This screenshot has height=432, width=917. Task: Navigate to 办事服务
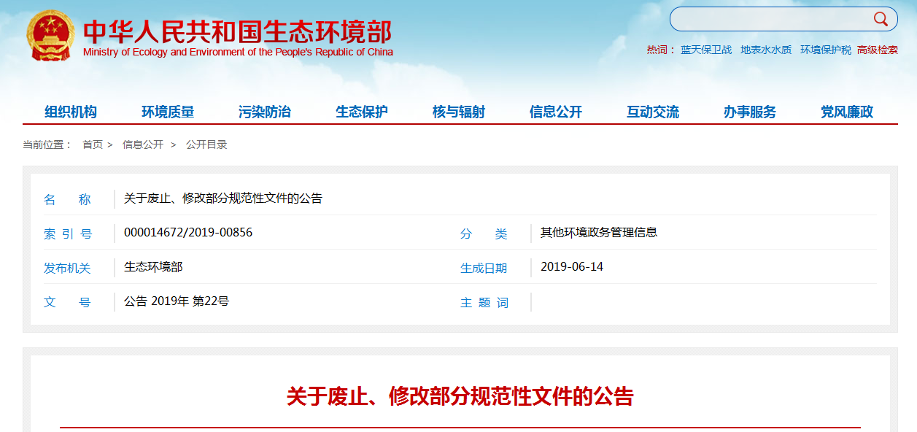pos(750,112)
